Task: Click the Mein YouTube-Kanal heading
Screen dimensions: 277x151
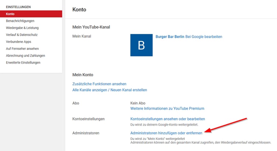Action: pyautogui.click(x=91, y=27)
